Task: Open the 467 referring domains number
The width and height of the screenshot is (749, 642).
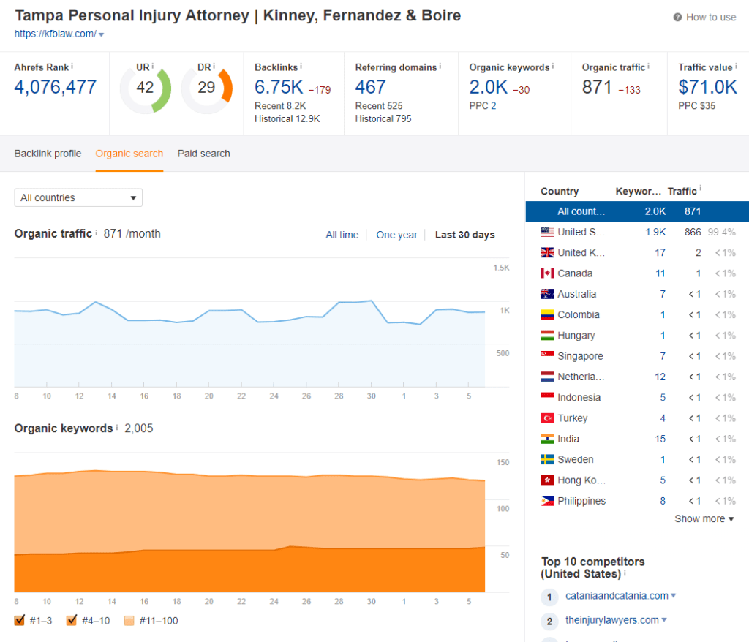Action: click(x=370, y=87)
